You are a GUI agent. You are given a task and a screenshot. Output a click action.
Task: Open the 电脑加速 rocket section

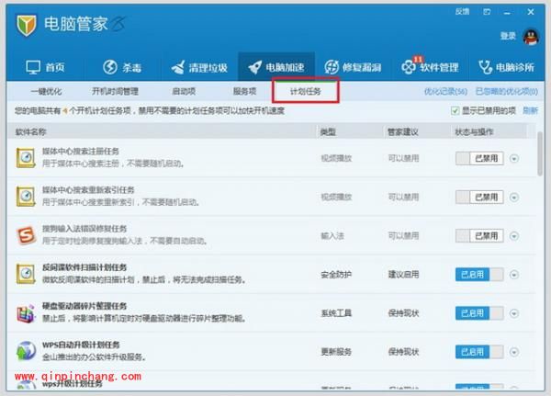(x=276, y=67)
